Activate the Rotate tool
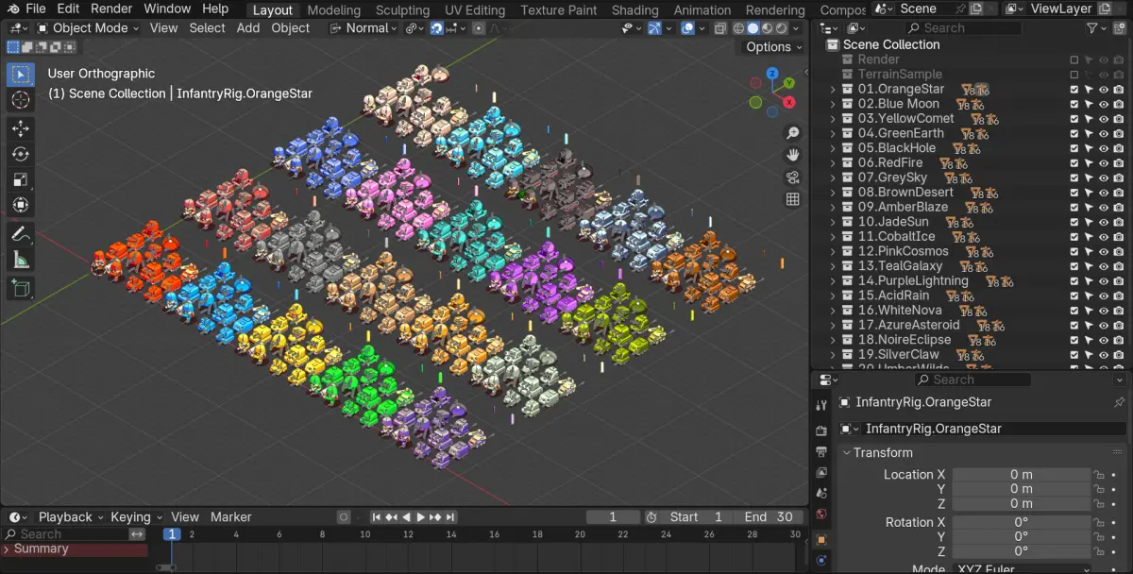Viewport: 1133px width, 574px height. 21,154
